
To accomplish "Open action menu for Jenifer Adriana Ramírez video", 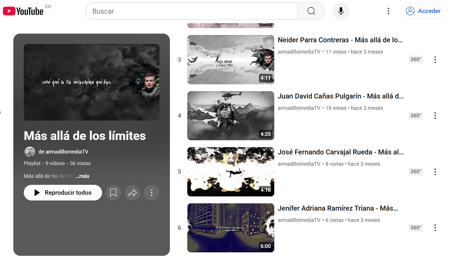I will [435, 228].
